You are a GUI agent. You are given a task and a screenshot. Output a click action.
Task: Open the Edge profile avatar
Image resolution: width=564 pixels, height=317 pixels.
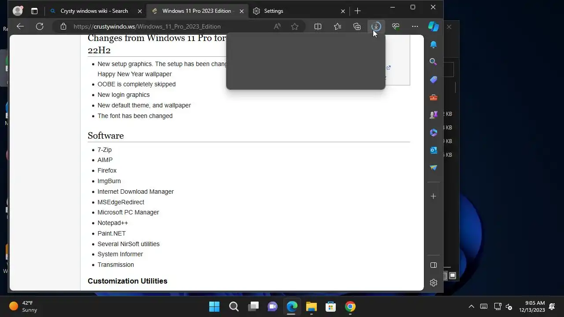pos(18,11)
